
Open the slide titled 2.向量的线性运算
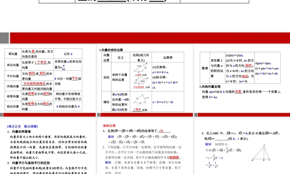(145, 81)
